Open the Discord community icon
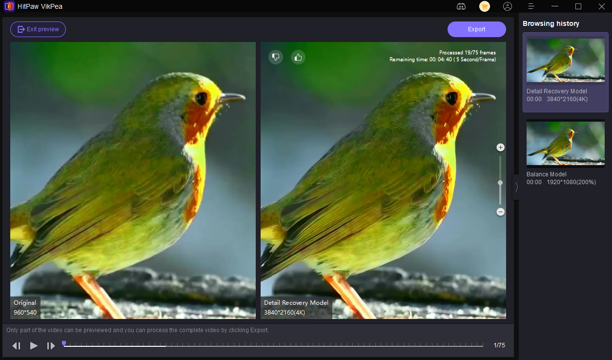612x360 pixels. pyautogui.click(x=461, y=6)
